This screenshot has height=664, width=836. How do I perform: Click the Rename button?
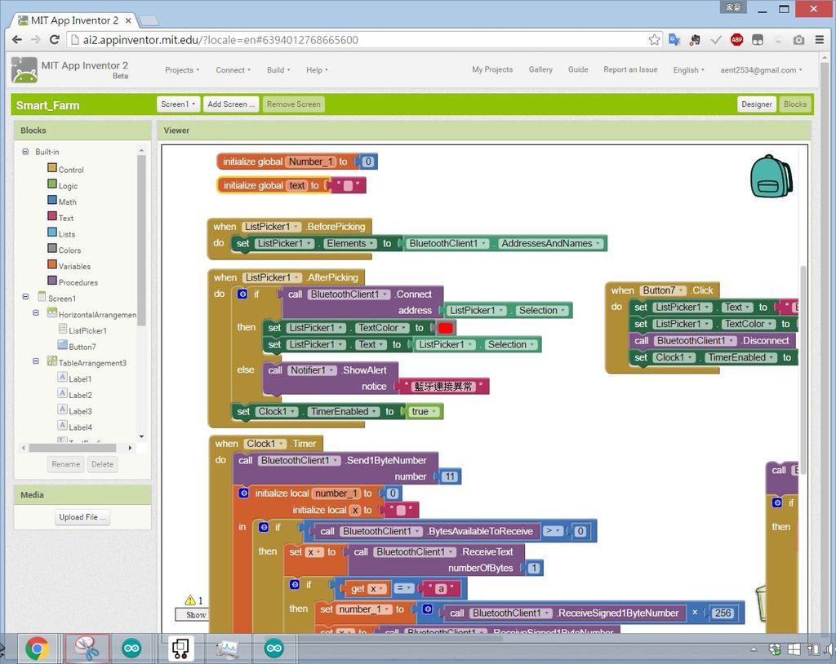(x=65, y=464)
